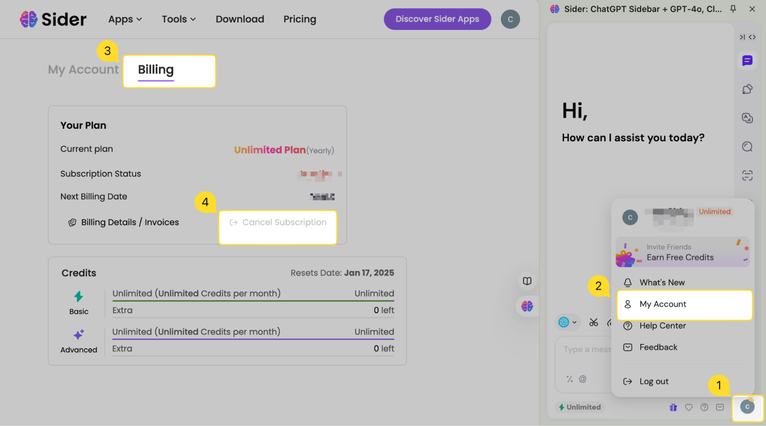Expand the Apps dropdown menu

click(x=125, y=19)
